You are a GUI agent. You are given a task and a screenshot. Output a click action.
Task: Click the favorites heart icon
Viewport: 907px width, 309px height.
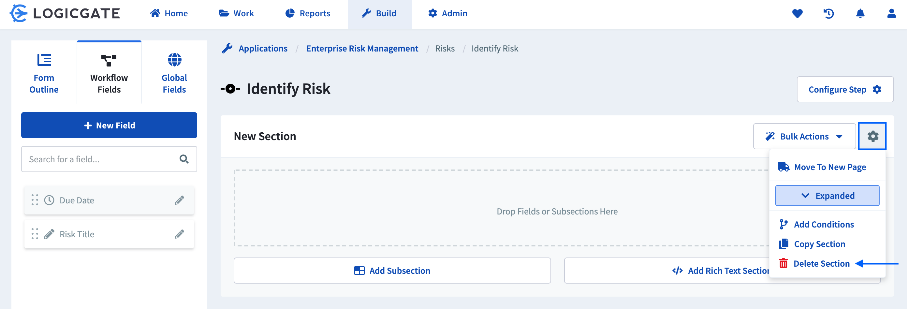[797, 13]
